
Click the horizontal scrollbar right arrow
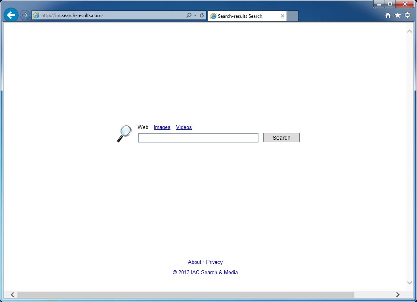tap(398, 294)
